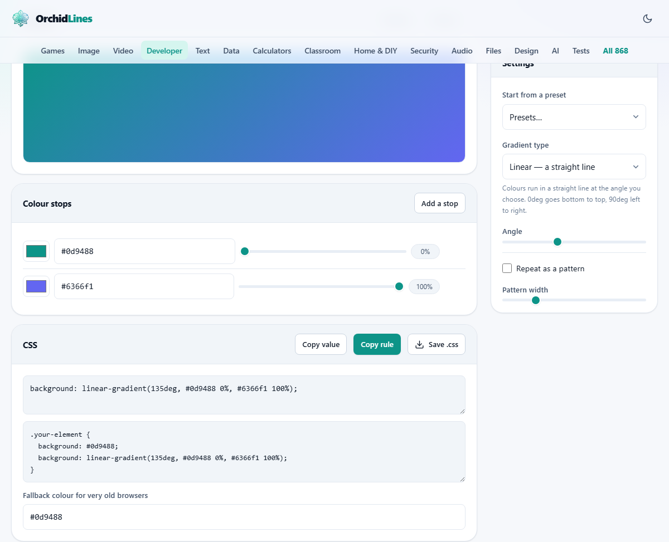Click the Pattern width slider handle
This screenshot has width=669, height=542.
536,300
